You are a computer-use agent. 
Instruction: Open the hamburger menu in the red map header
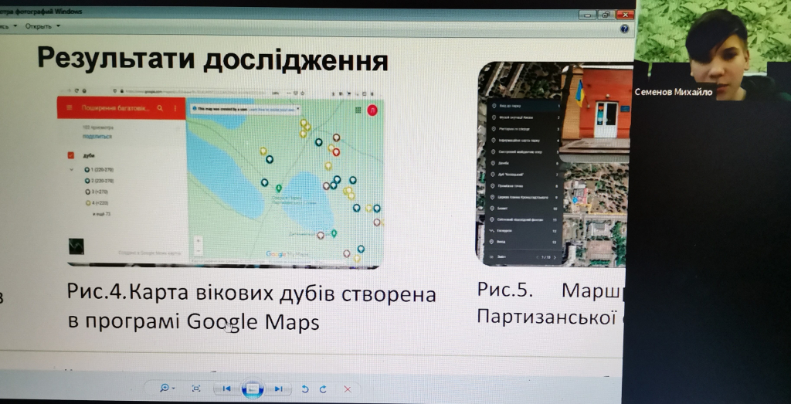click(69, 108)
